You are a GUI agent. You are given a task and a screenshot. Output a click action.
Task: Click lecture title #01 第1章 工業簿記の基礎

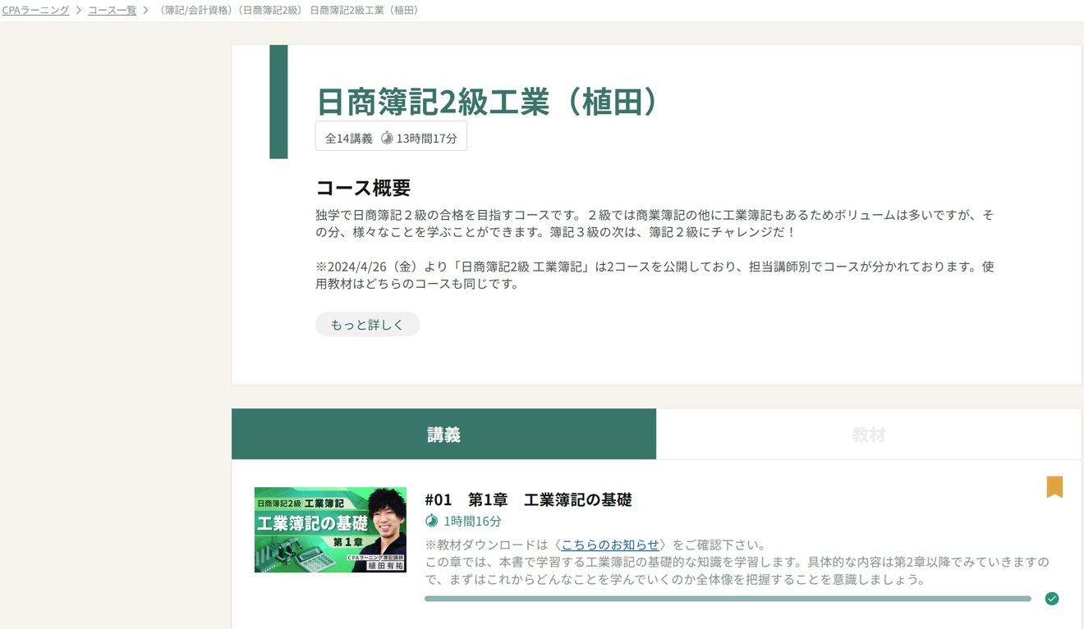coord(528,499)
